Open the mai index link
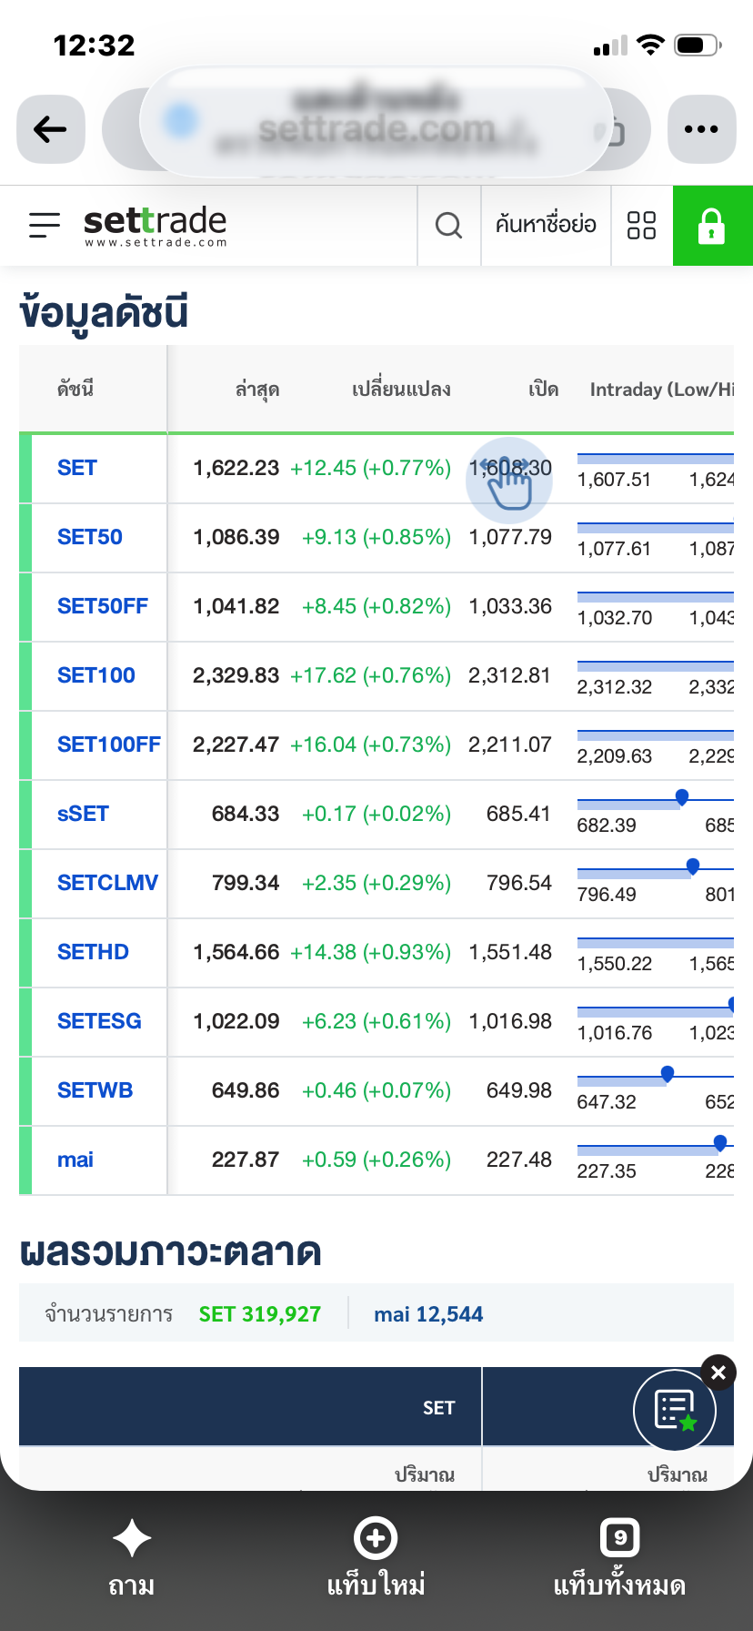This screenshot has width=753, height=1631. 75,1160
